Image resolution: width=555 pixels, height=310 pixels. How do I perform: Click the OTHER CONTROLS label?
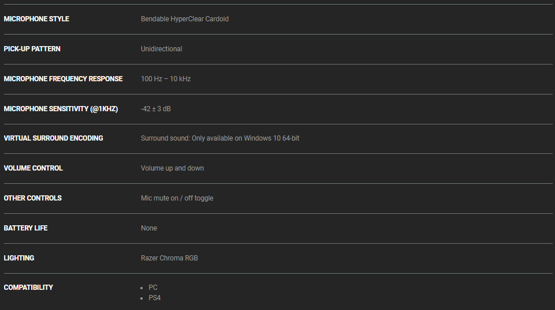coord(32,198)
